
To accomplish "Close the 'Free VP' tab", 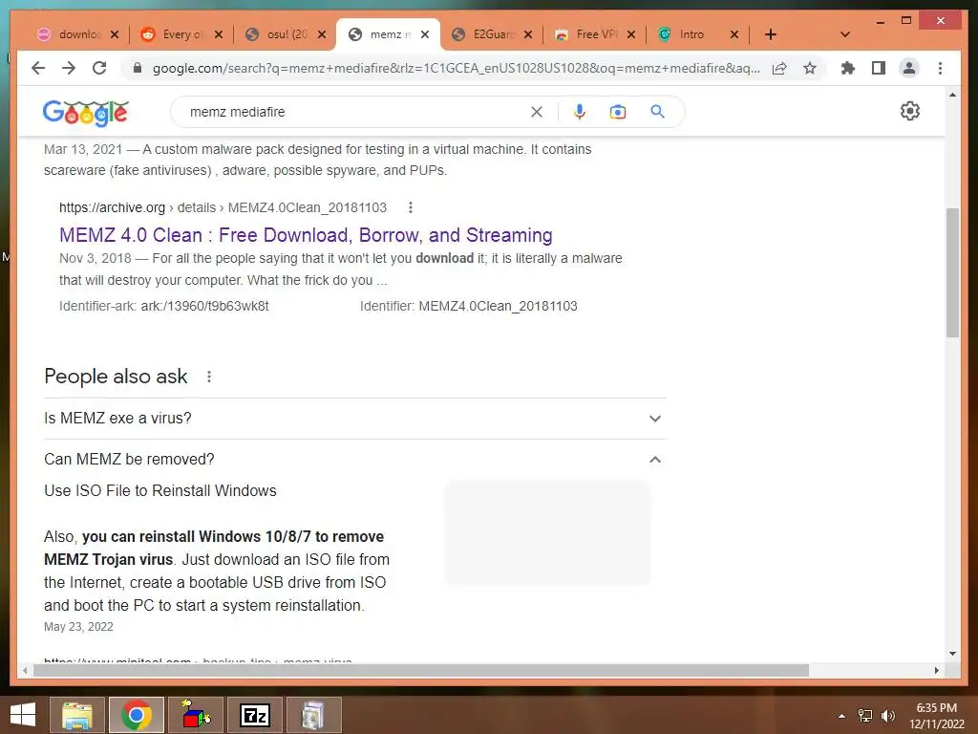I will point(631,34).
